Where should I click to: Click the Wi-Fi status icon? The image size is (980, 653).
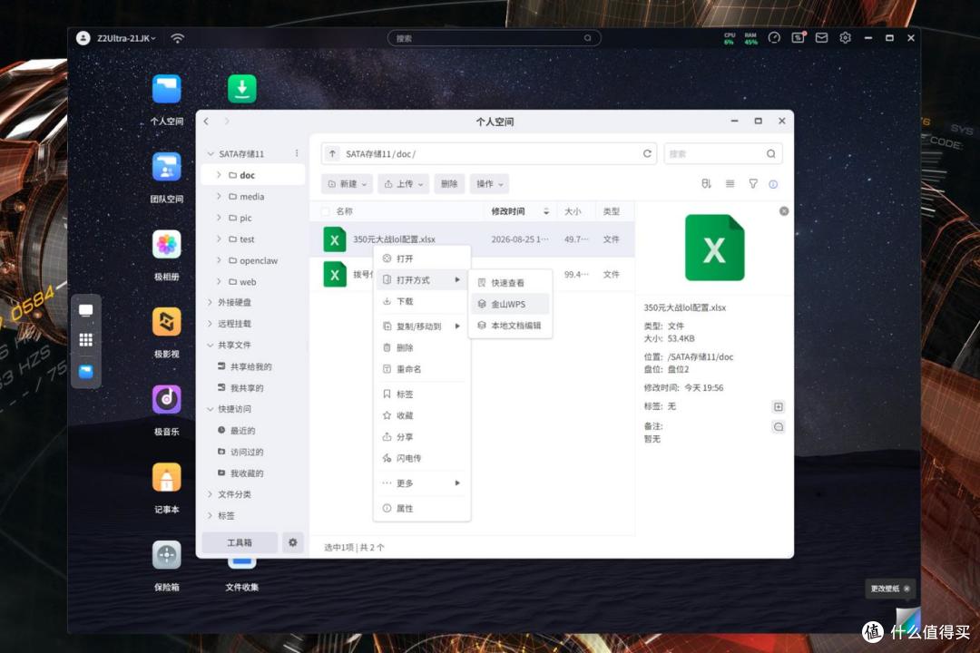[178, 38]
